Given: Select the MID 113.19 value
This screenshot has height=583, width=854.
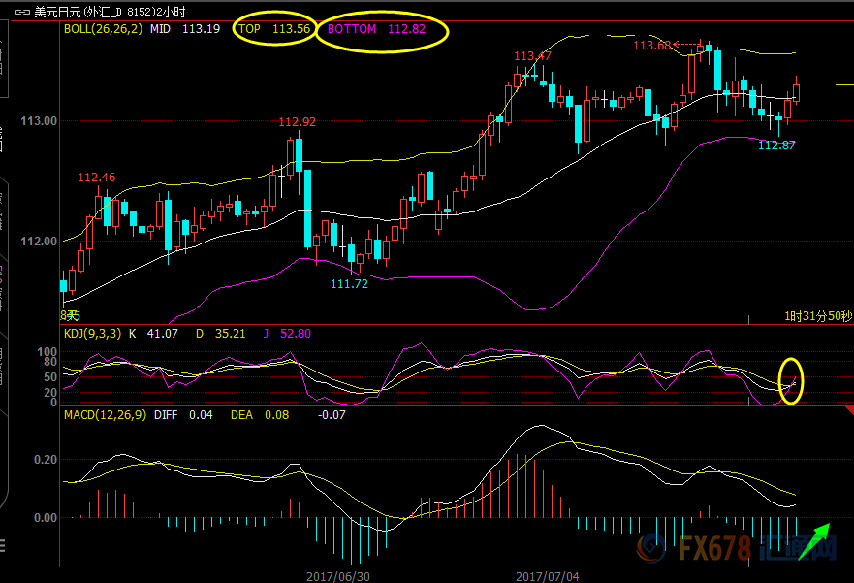Looking at the screenshot, I should pyautogui.click(x=185, y=29).
